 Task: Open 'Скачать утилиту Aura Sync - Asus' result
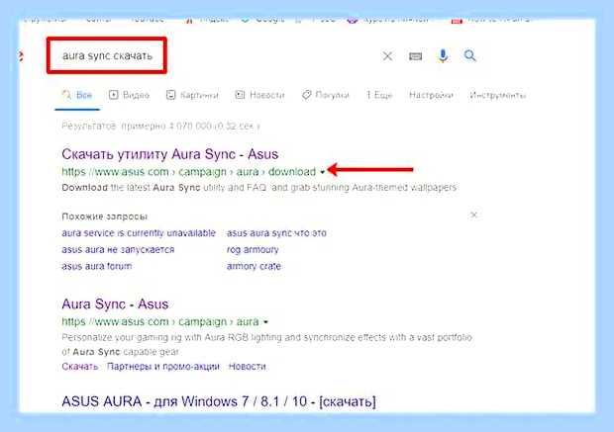(x=170, y=154)
